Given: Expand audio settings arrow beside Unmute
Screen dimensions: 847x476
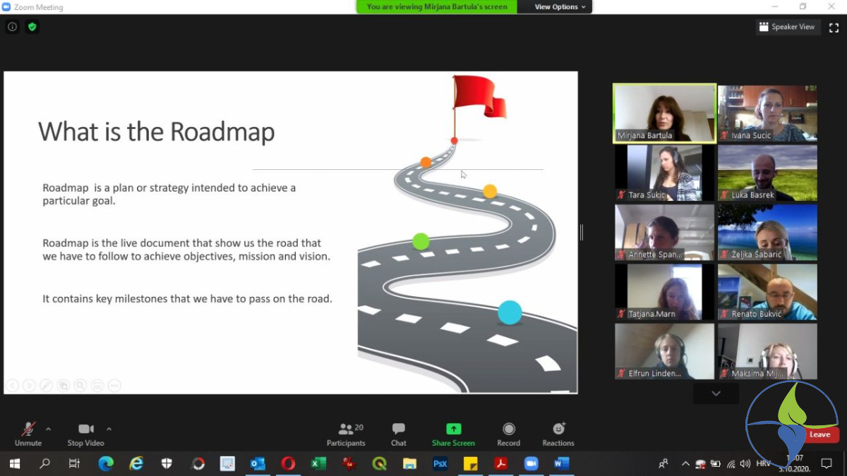Looking at the screenshot, I should click(49, 429).
